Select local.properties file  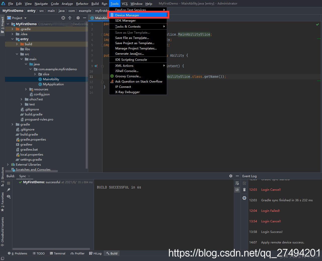click(32, 155)
